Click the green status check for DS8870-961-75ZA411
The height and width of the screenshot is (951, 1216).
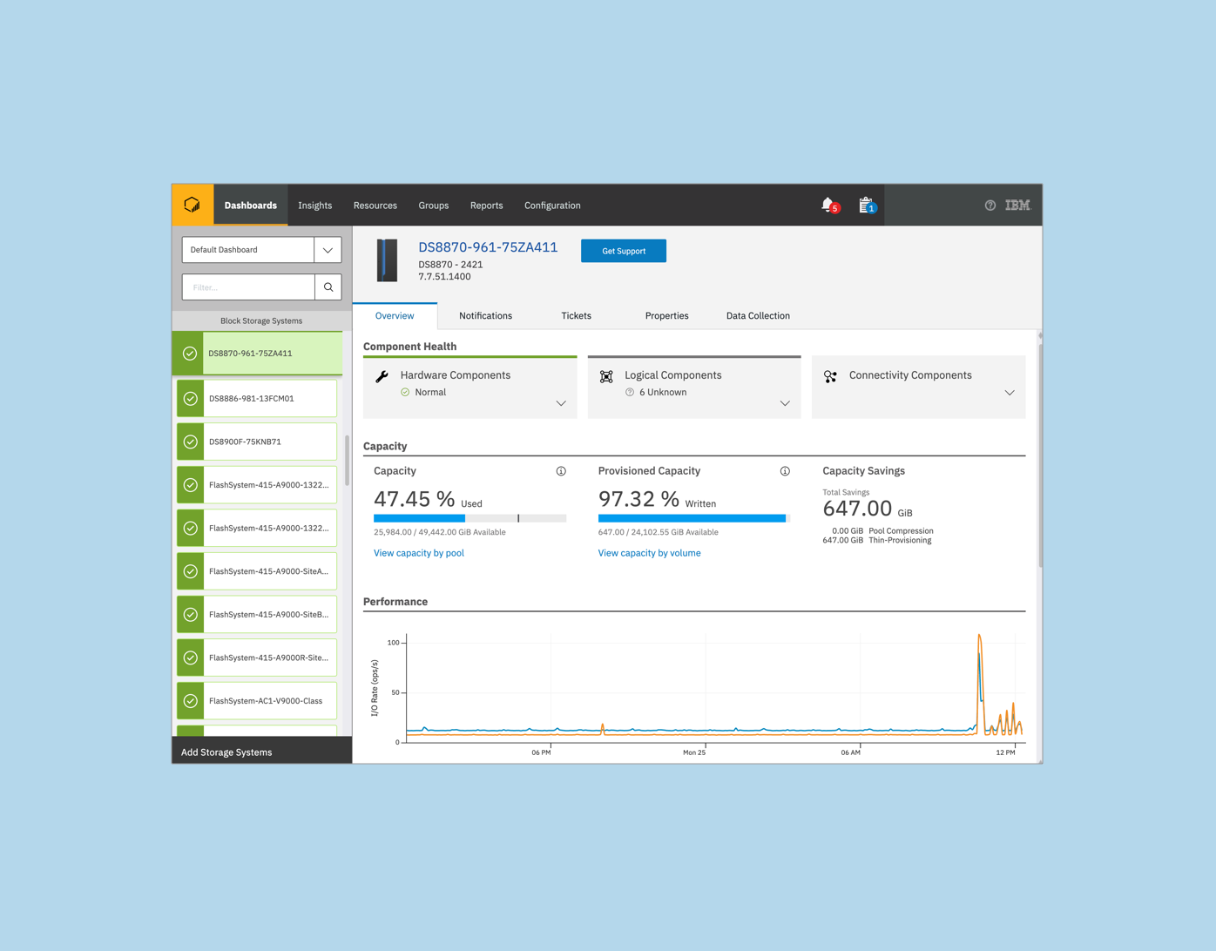(x=190, y=354)
